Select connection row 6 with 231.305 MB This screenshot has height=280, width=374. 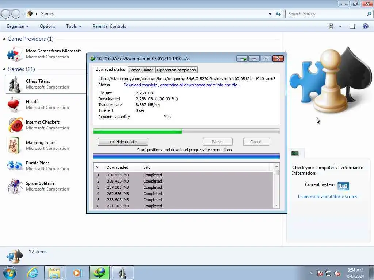(184, 206)
